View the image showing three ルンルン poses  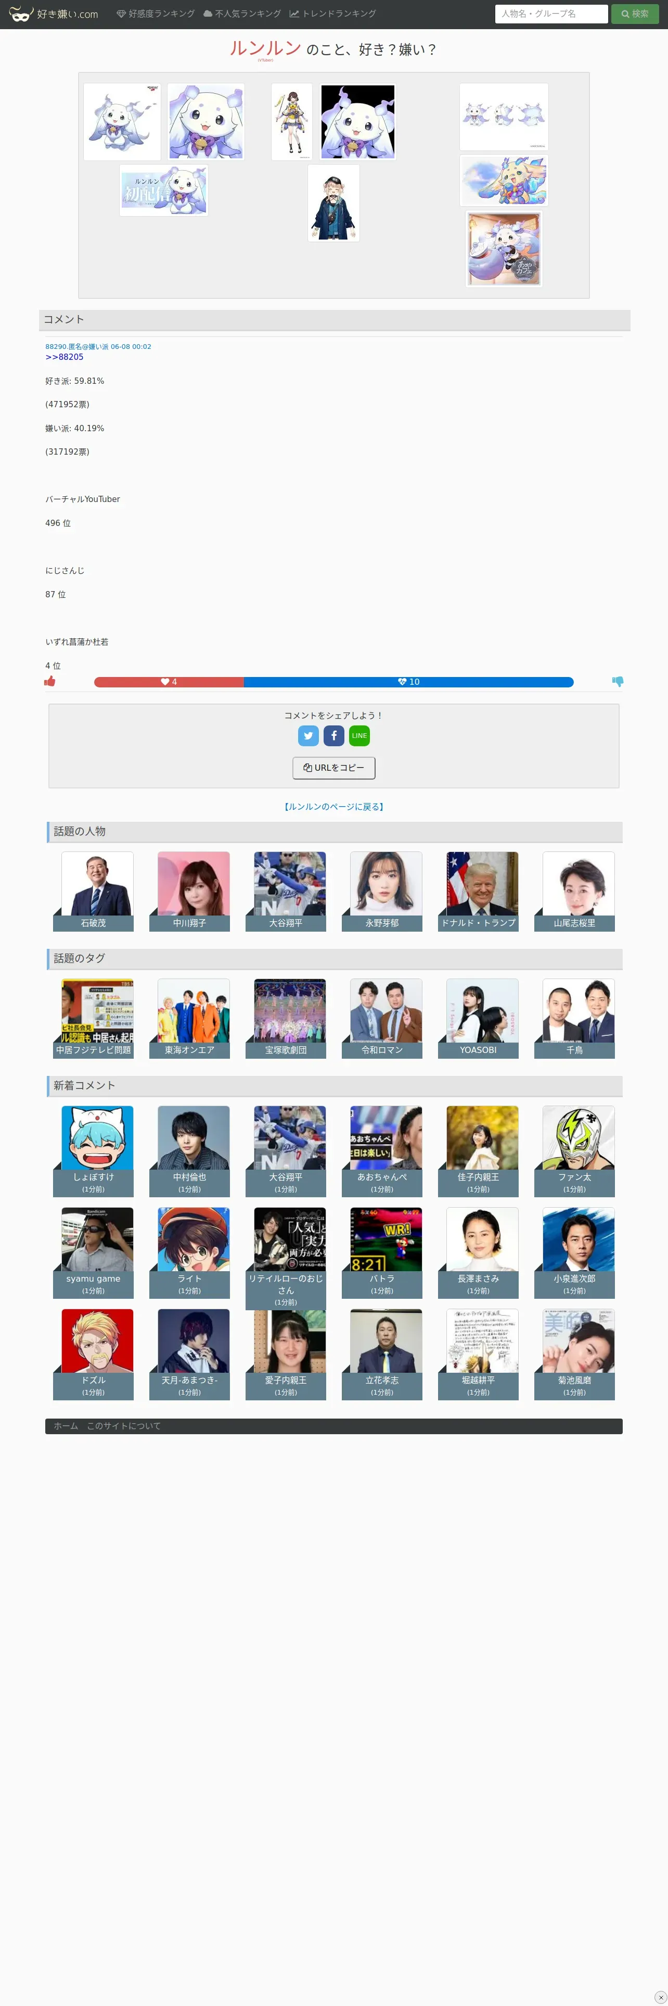coord(504,117)
